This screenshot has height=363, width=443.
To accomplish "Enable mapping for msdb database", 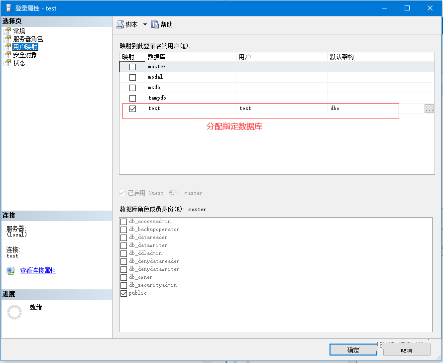I will 132,88.
